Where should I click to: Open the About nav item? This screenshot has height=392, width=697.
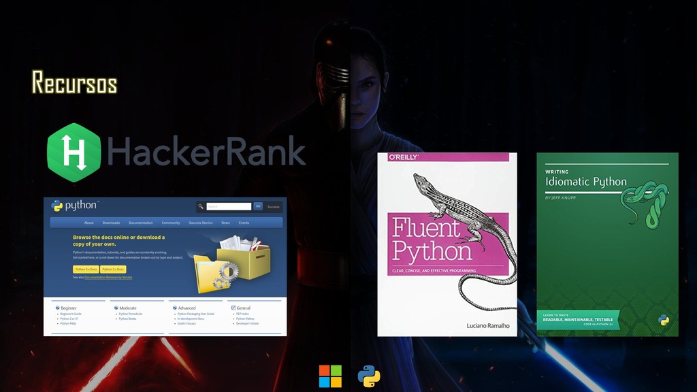pos(89,223)
